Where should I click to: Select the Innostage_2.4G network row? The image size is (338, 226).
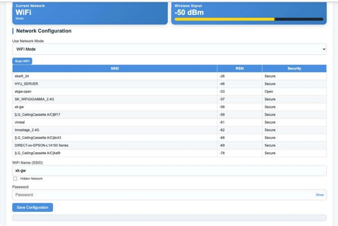click(169, 130)
